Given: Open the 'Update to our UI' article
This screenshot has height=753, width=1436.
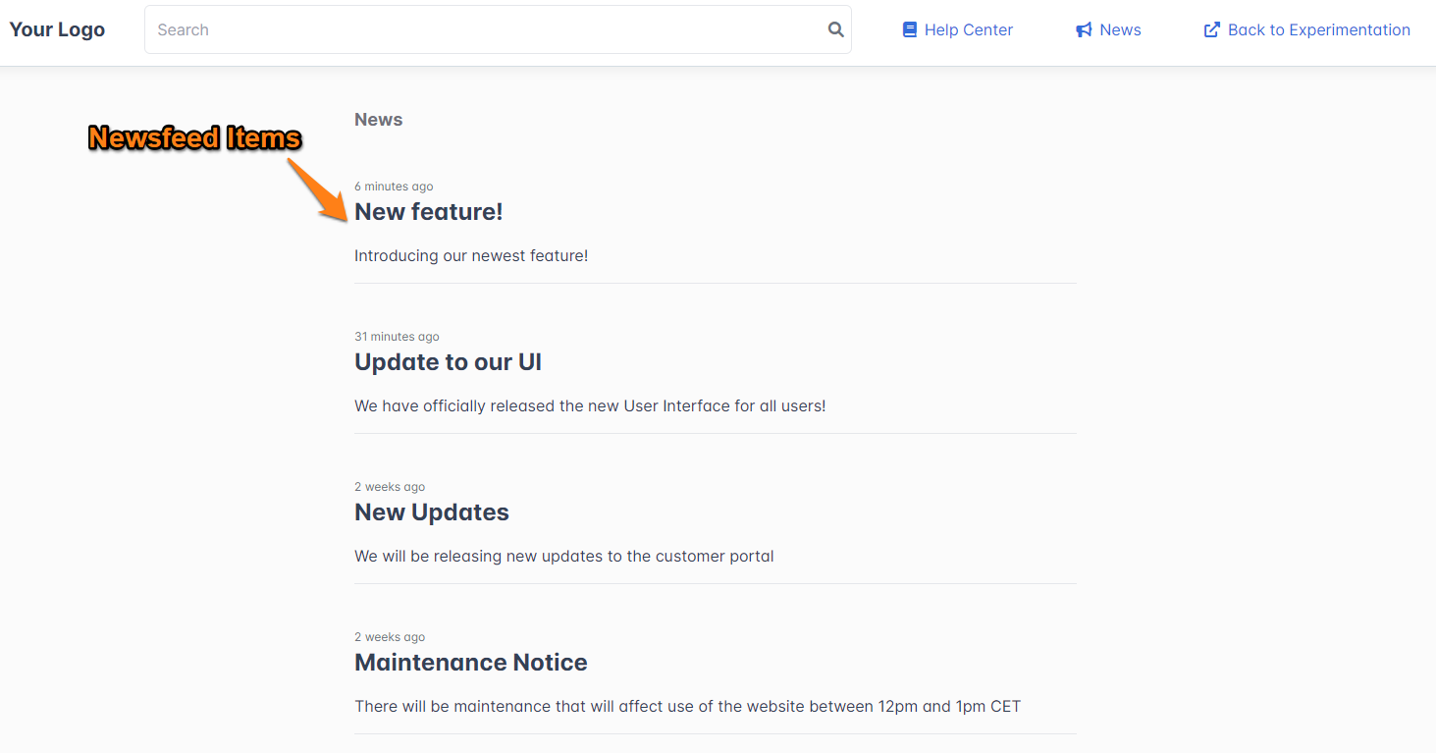Looking at the screenshot, I should (x=448, y=361).
